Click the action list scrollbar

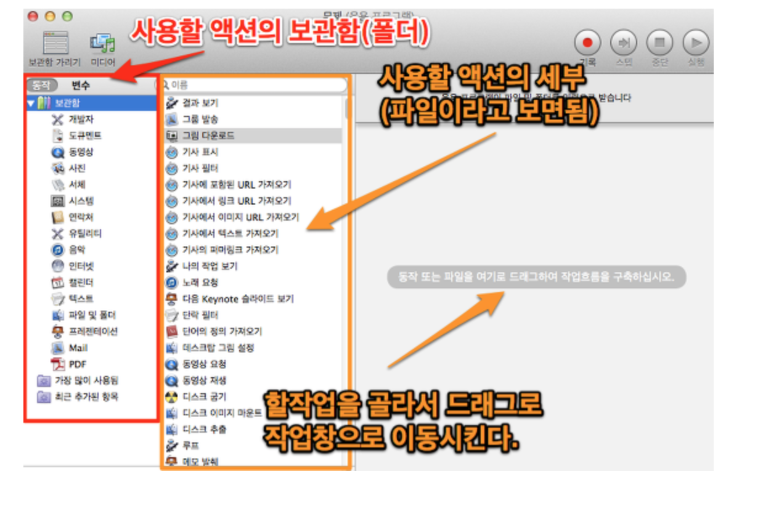tap(347, 108)
